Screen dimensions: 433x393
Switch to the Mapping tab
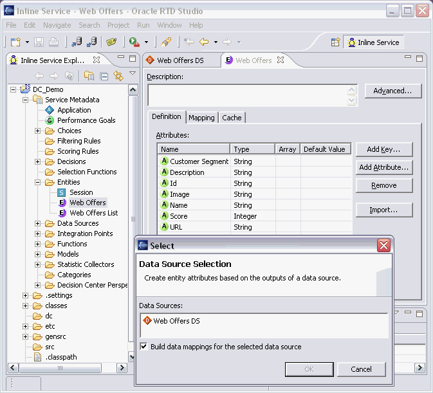[201, 118]
